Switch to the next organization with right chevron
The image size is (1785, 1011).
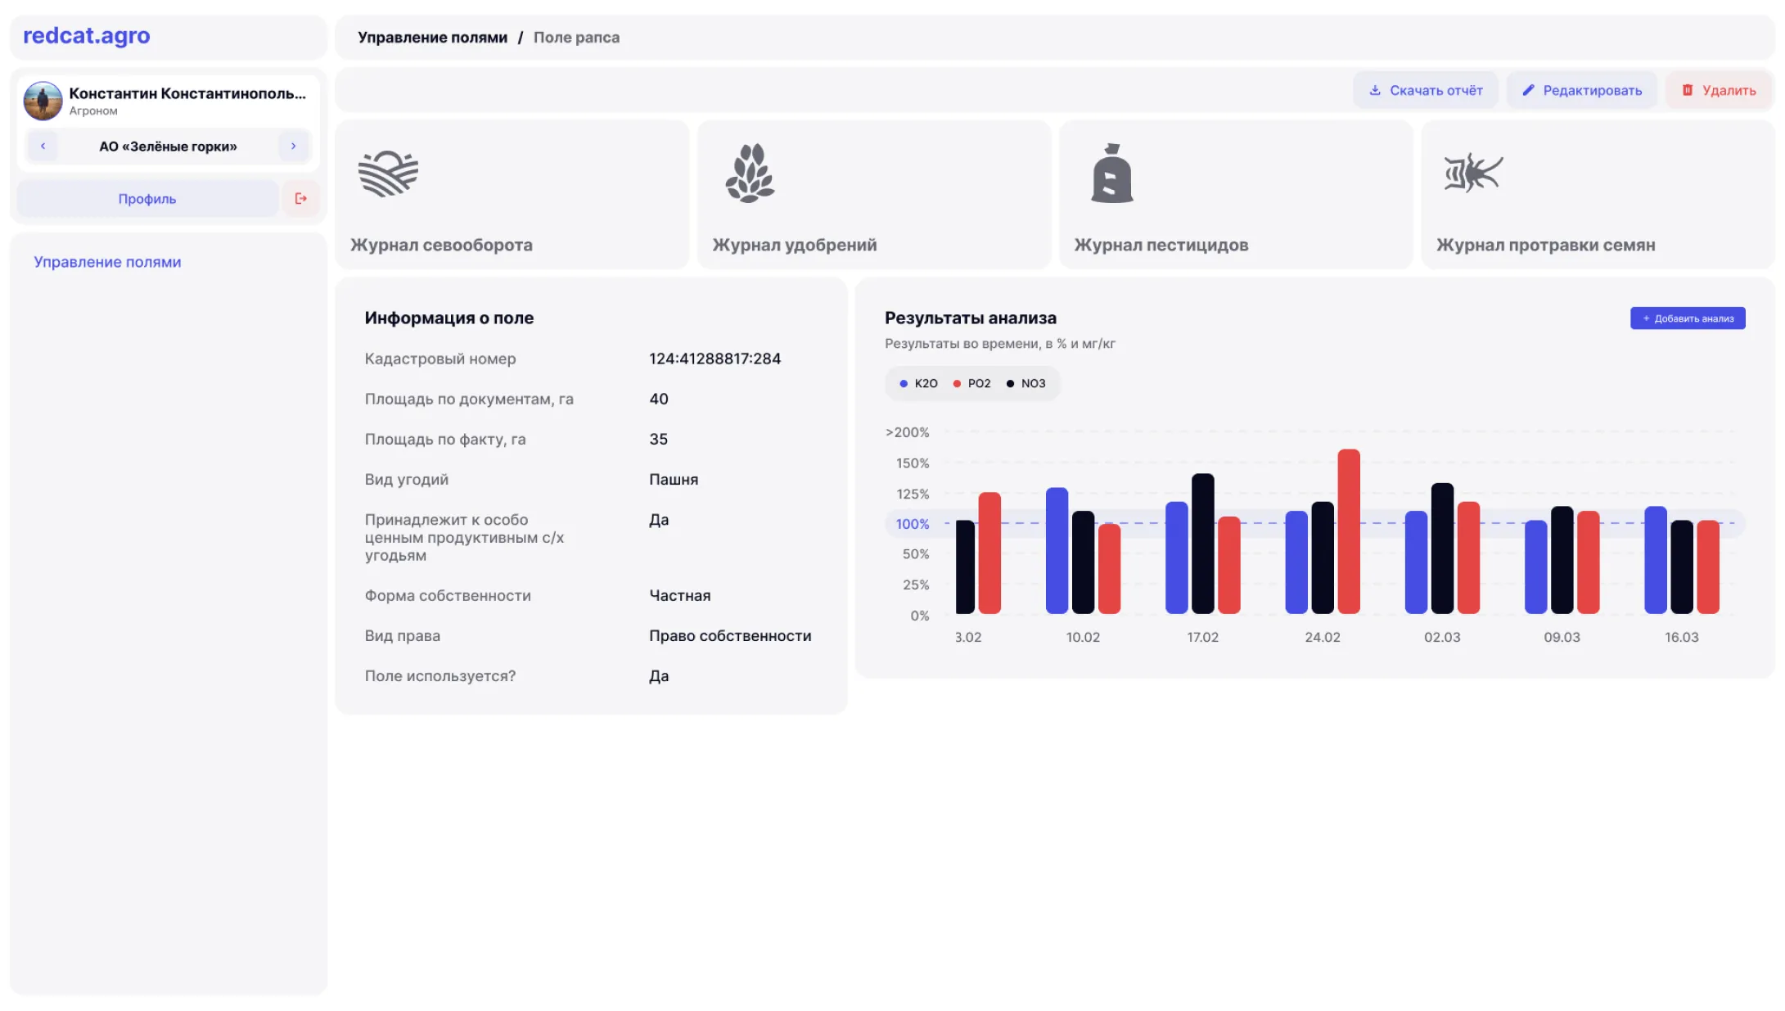pos(293,147)
